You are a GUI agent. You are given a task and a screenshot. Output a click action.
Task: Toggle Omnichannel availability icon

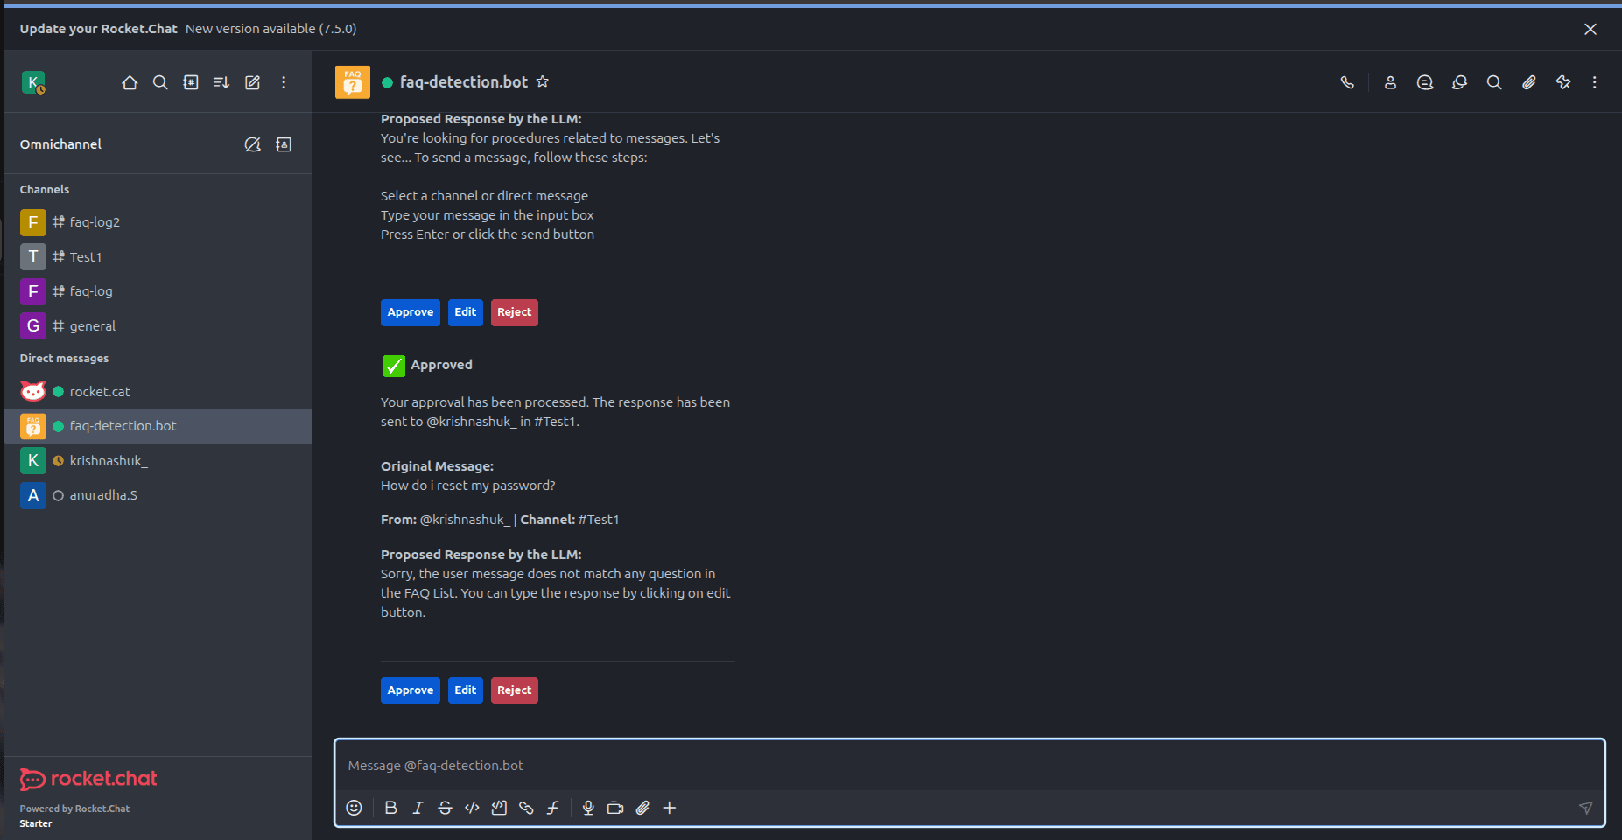tap(252, 144)
